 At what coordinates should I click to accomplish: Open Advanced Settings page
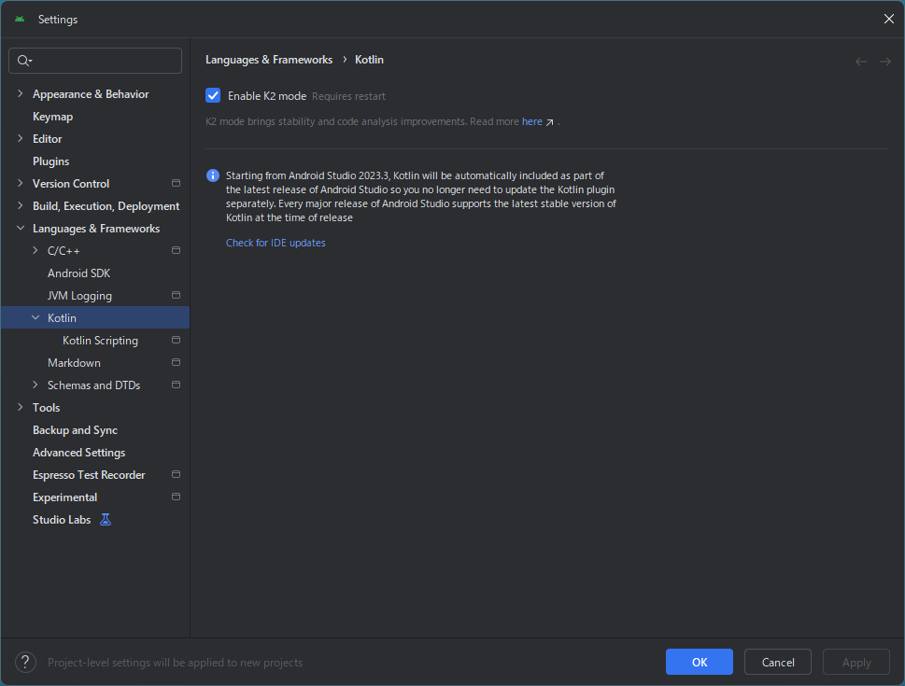tap(79, 453)
